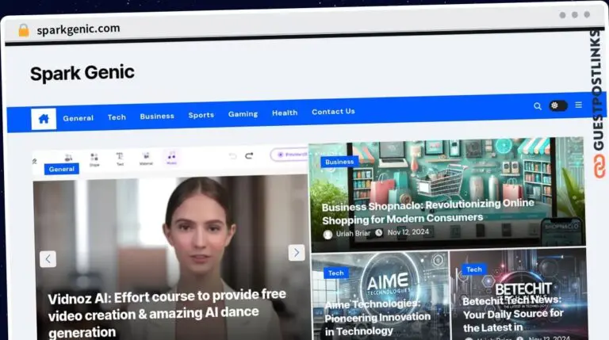609x340 pixels.
Task: Click the padlock icon in address bar
Action: (x=24, y=30)
